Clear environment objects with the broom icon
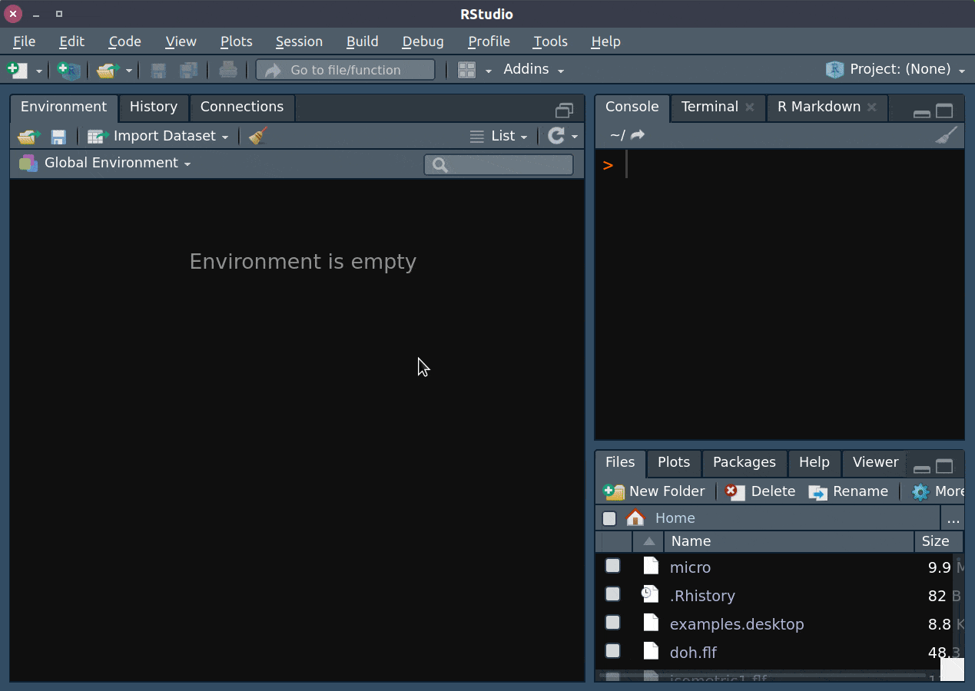 (258, 136)
